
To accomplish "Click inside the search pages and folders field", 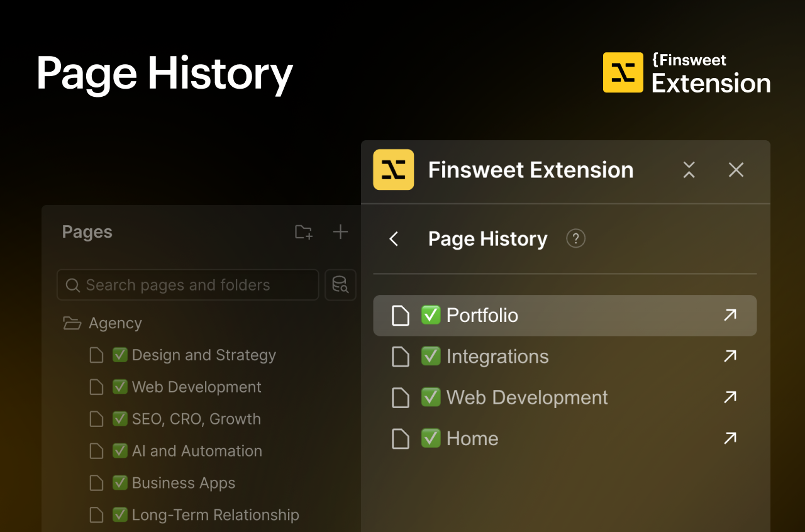I will click(187, 285).
